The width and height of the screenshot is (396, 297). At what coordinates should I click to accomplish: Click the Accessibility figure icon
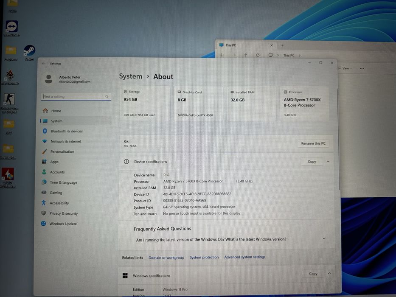[43, 202]
